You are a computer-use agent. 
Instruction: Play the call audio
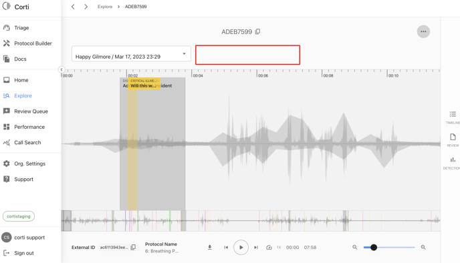click(x=241, y=248)
